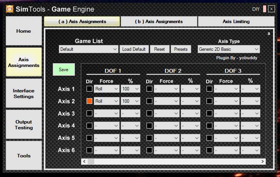Click the Axis 6 row label
Image resolution: width=280 pixels, height=177 pixels.
66,150
